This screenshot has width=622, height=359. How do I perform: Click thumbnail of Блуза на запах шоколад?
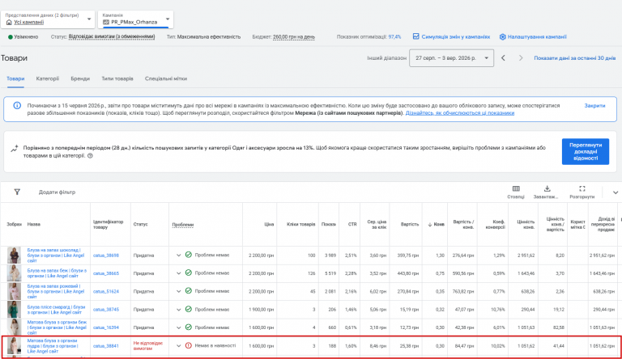14,256
